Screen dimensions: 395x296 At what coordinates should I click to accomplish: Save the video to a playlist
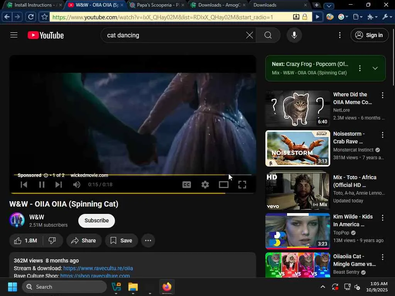(x=122, y=240)
